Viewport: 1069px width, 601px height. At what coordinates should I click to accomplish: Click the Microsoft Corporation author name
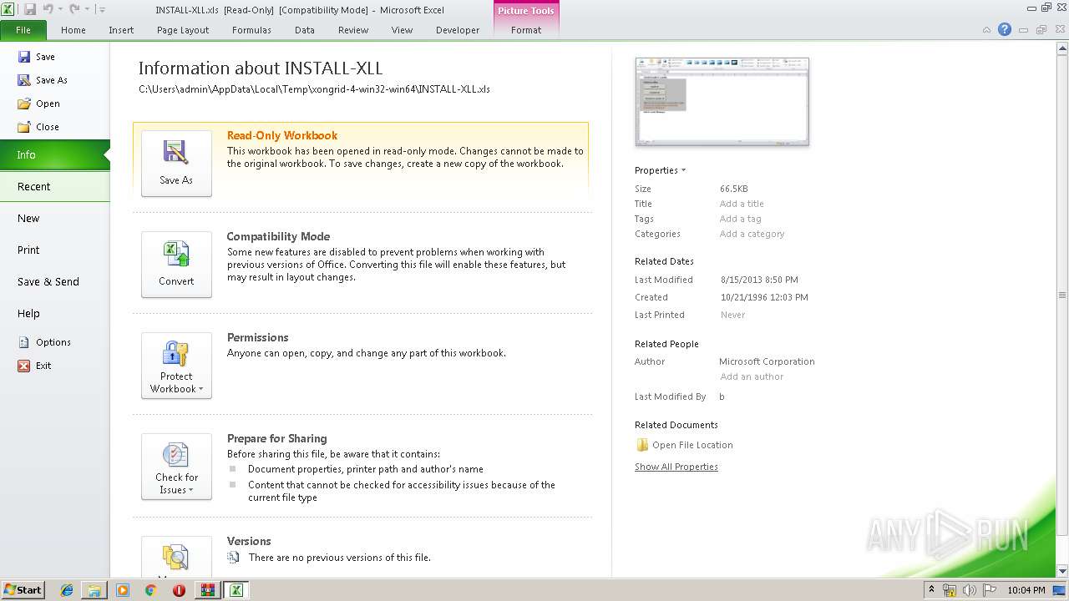(767, 361)
